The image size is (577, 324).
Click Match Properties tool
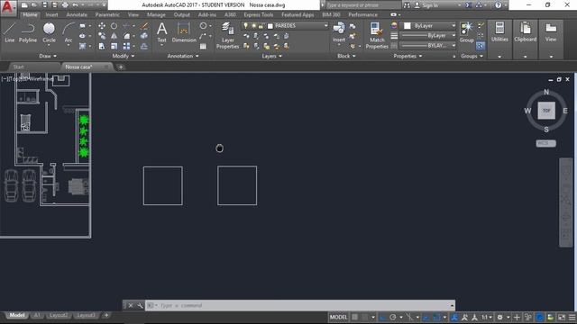click(x=377, y=35)
